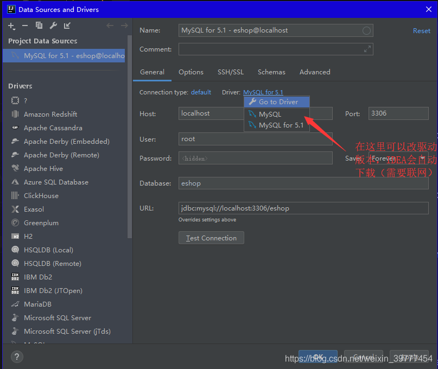Image resolution: width=438 pixels, height=369 pixels.
Task: Click the help question mark button
Action: [17, 357]
